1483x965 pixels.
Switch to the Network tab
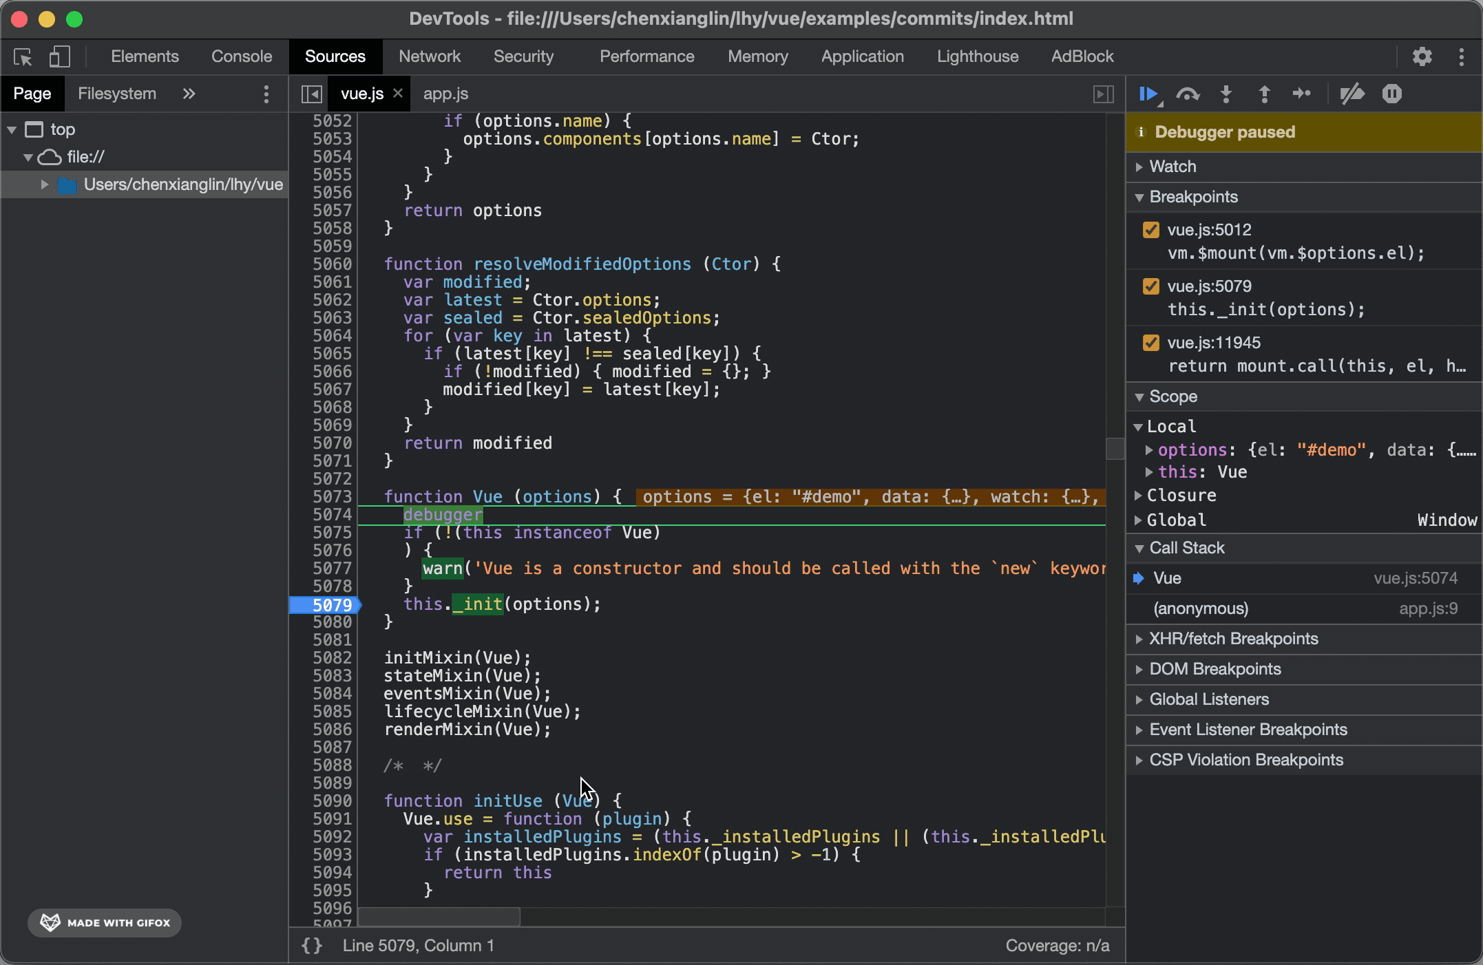click(429, 56)
